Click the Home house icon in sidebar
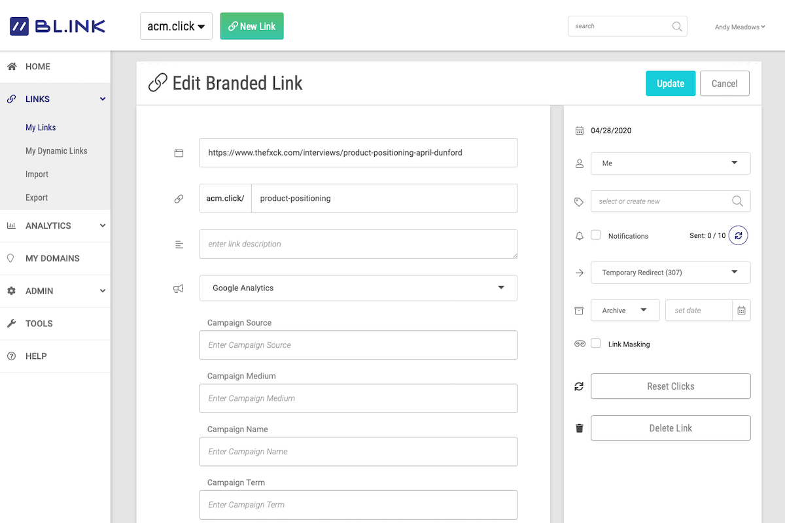785x523 pixels. click(11, 67)
